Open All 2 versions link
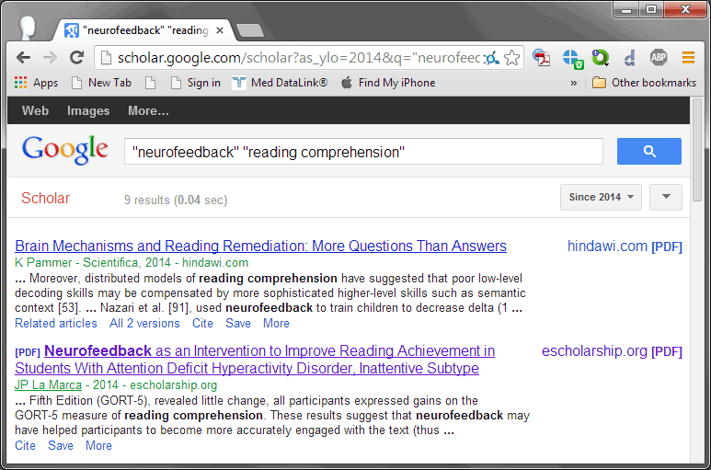The width and height of the screenshot is (711, 470). (144, 323)
